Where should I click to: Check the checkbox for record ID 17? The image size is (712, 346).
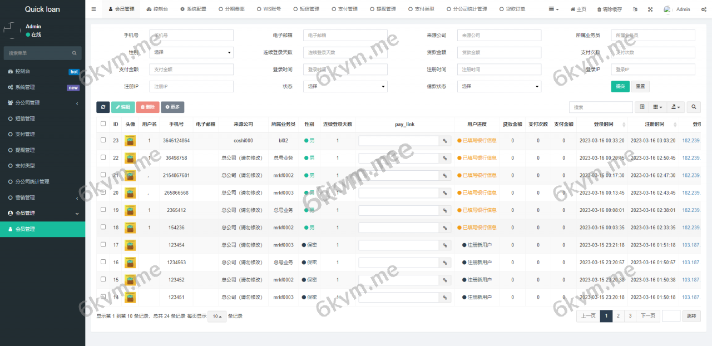(x=103, y=245)
